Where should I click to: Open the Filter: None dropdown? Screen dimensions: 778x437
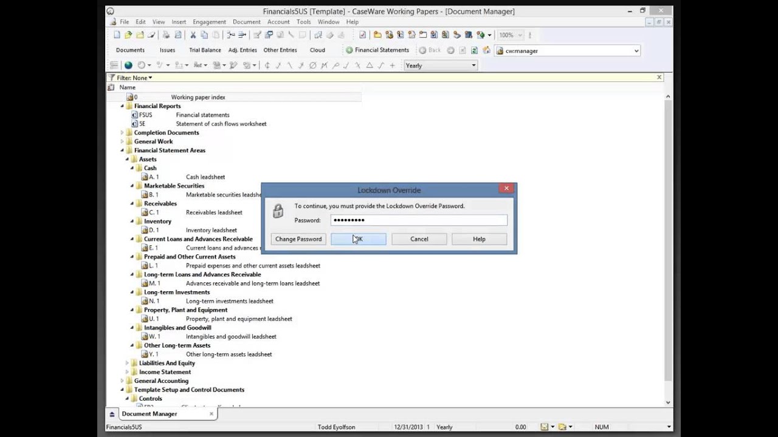pos(134,78)
